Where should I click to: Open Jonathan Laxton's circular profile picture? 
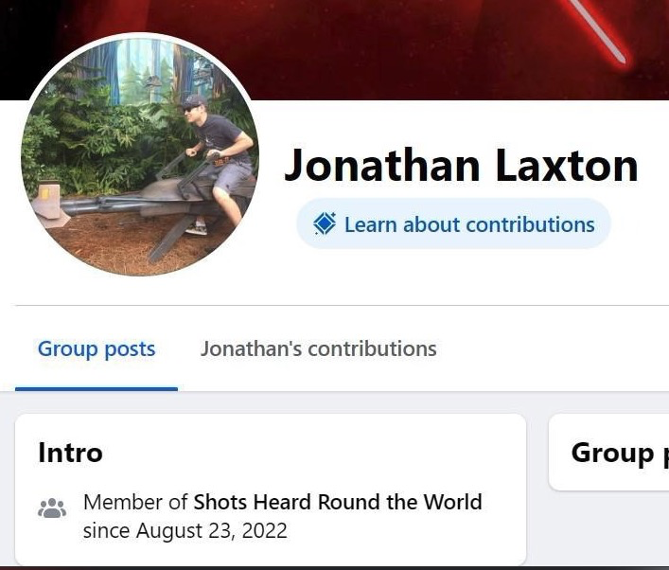point(140,156)
